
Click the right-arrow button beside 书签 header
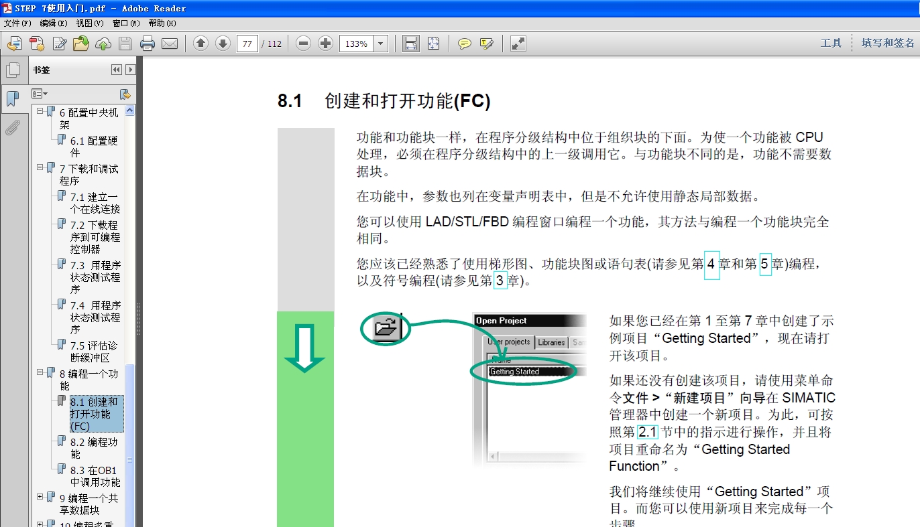(x=130, y=70)
